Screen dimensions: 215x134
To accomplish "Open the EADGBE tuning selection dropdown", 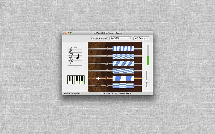I will point(121,38).
